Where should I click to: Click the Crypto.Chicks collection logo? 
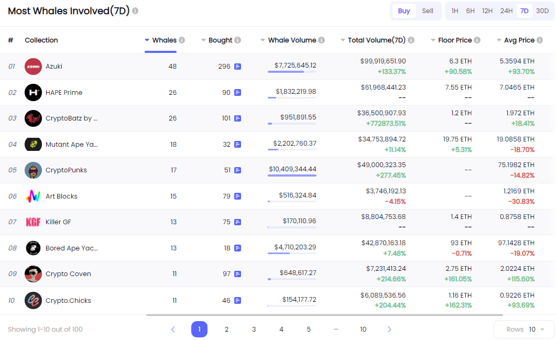(x=33, y=301)
